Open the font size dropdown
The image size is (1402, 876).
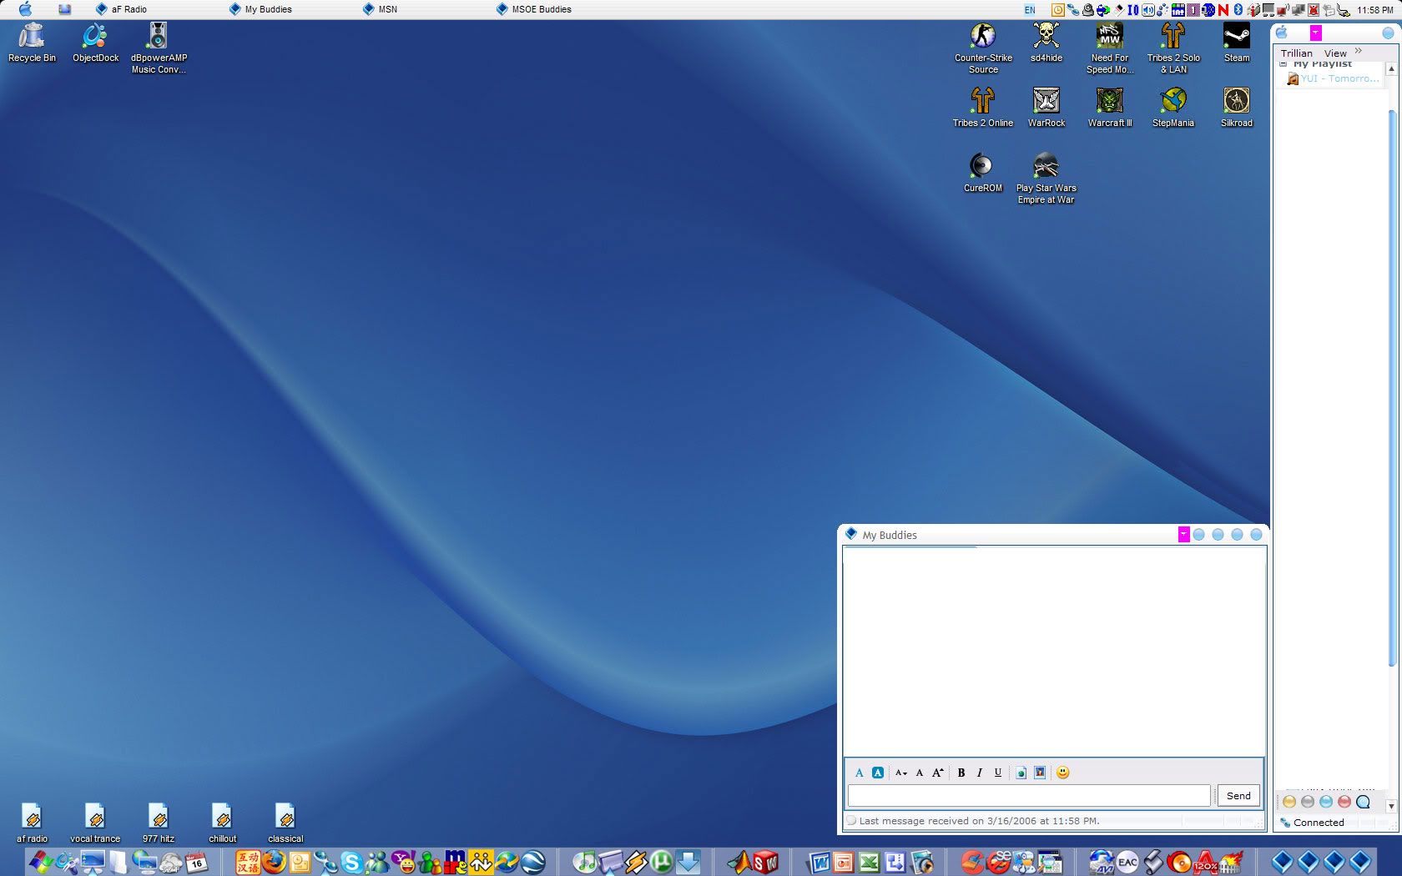tap(901, 773)
